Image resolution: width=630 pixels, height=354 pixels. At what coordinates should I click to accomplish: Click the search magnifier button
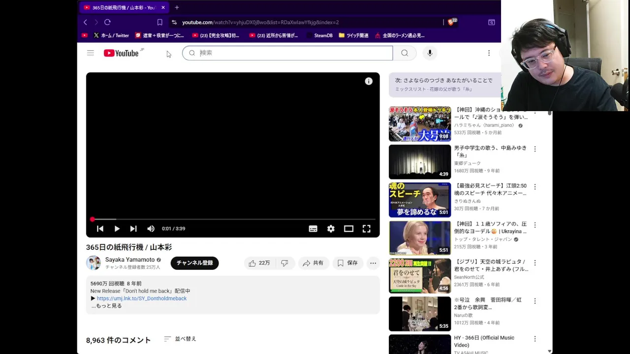point(405,53)
